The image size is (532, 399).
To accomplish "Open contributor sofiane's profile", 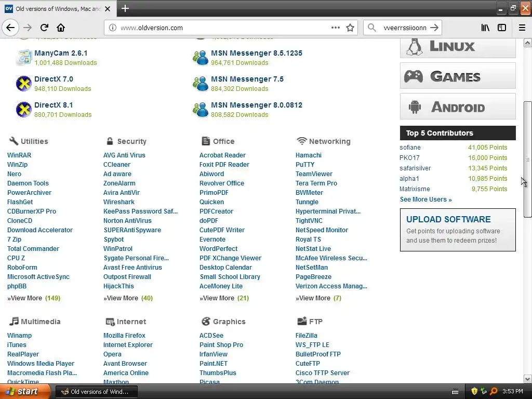I will [x=410, y=147].
